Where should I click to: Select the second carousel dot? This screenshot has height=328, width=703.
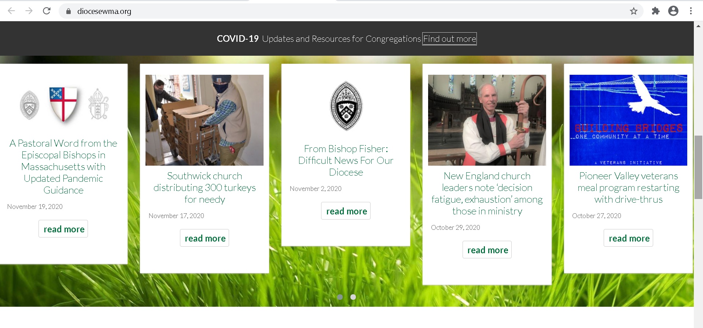coord(353,297)
